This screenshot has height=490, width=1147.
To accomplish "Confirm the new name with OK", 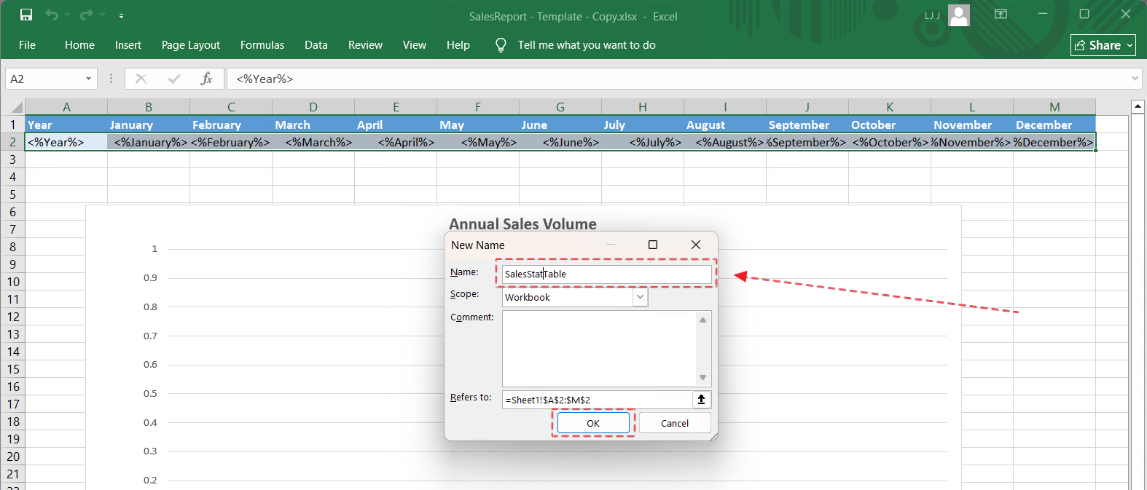I will tap(593, 423).
